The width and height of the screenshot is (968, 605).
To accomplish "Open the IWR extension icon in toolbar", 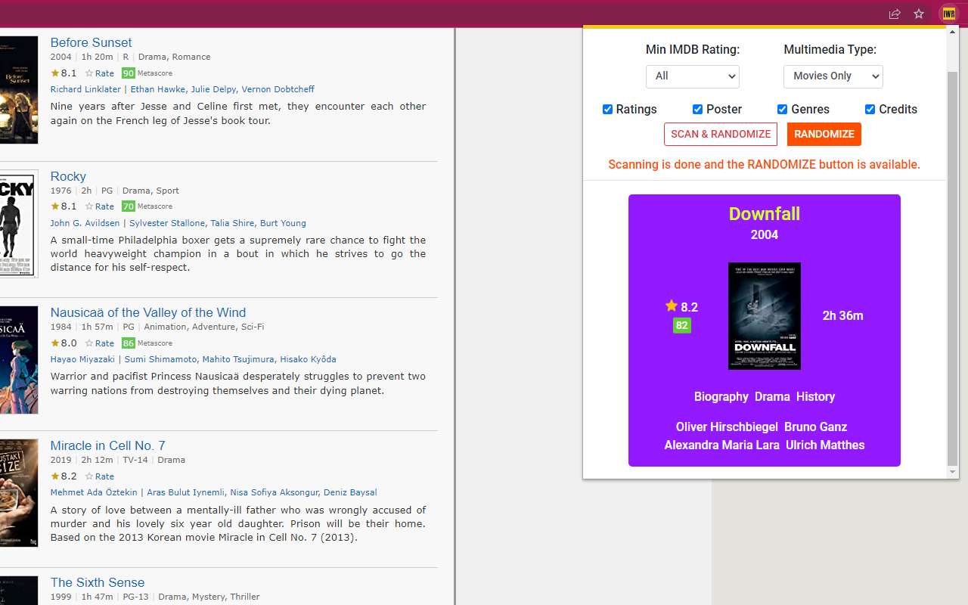I will [948, 14].
